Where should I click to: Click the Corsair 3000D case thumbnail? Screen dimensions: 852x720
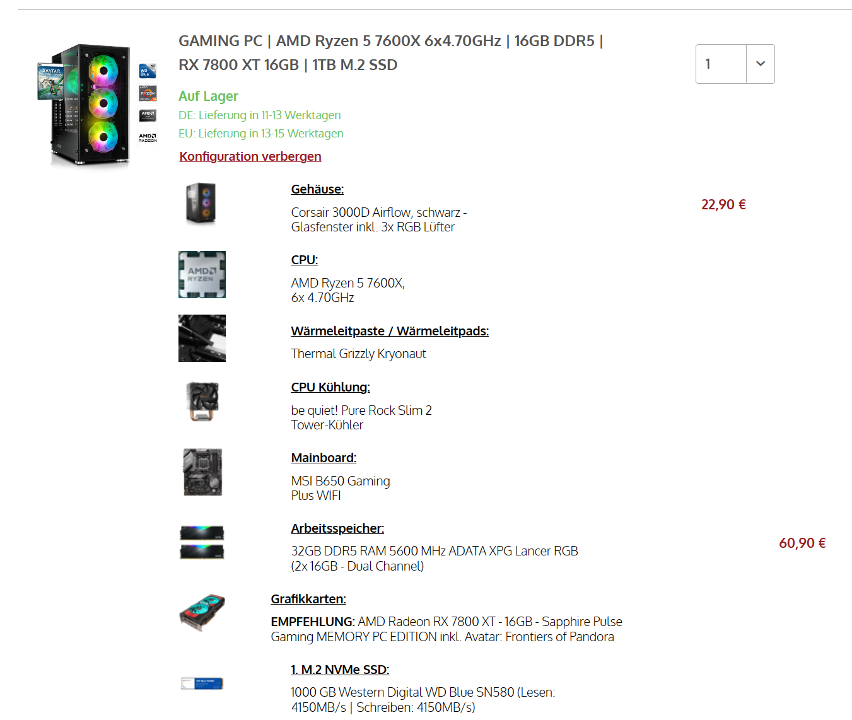[202, 204]
